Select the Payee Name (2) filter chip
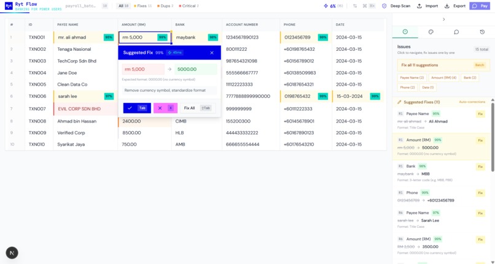Viewport: 495px width, 264px height. 412,78
